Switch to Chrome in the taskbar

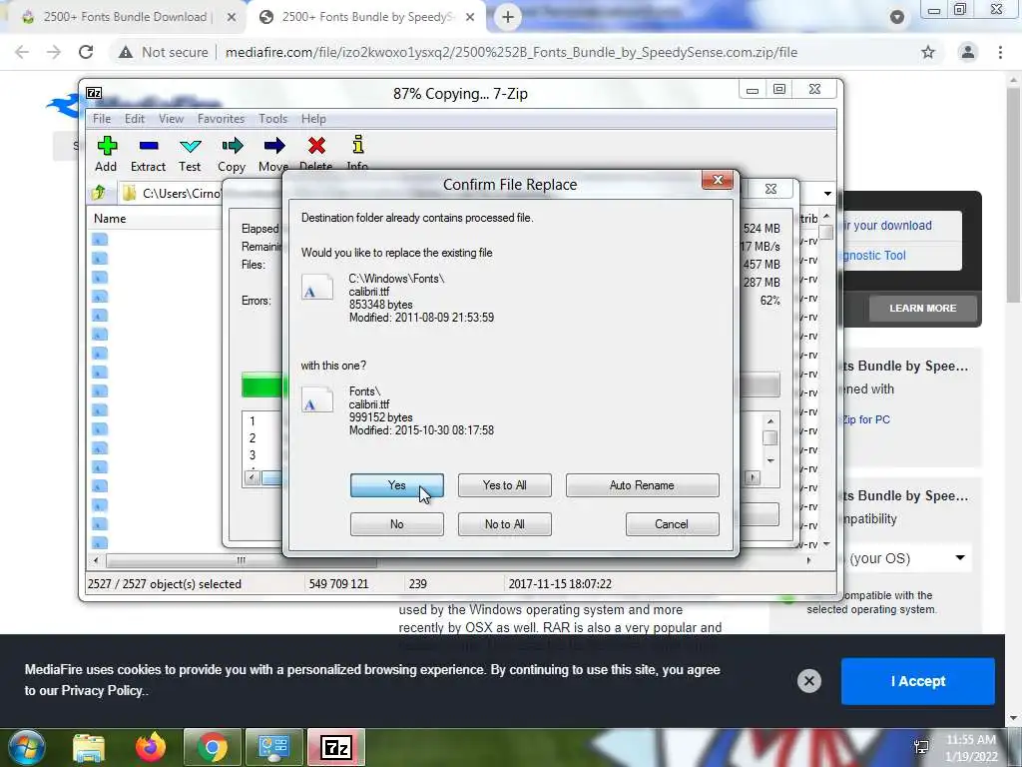212,747
